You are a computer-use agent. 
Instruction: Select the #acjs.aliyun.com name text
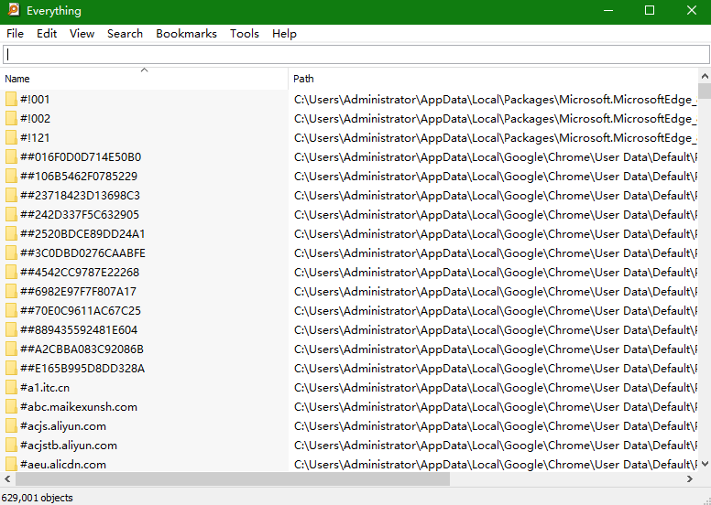pyautogui.click(x=63, y=426)
